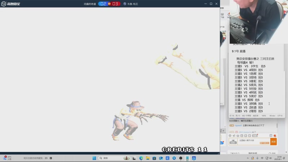Open the Windows Start menu

coord(94,158)
